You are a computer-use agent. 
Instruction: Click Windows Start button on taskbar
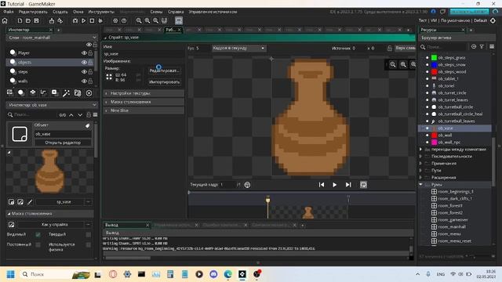(x=10, y=274)
